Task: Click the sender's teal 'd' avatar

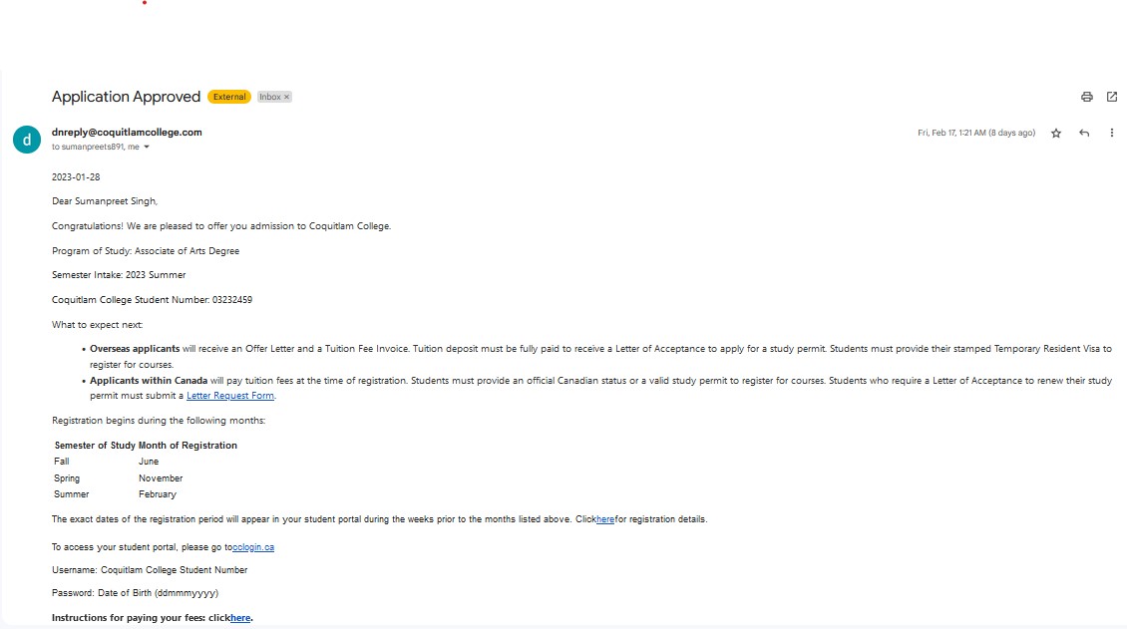Action: click(27, 140)
